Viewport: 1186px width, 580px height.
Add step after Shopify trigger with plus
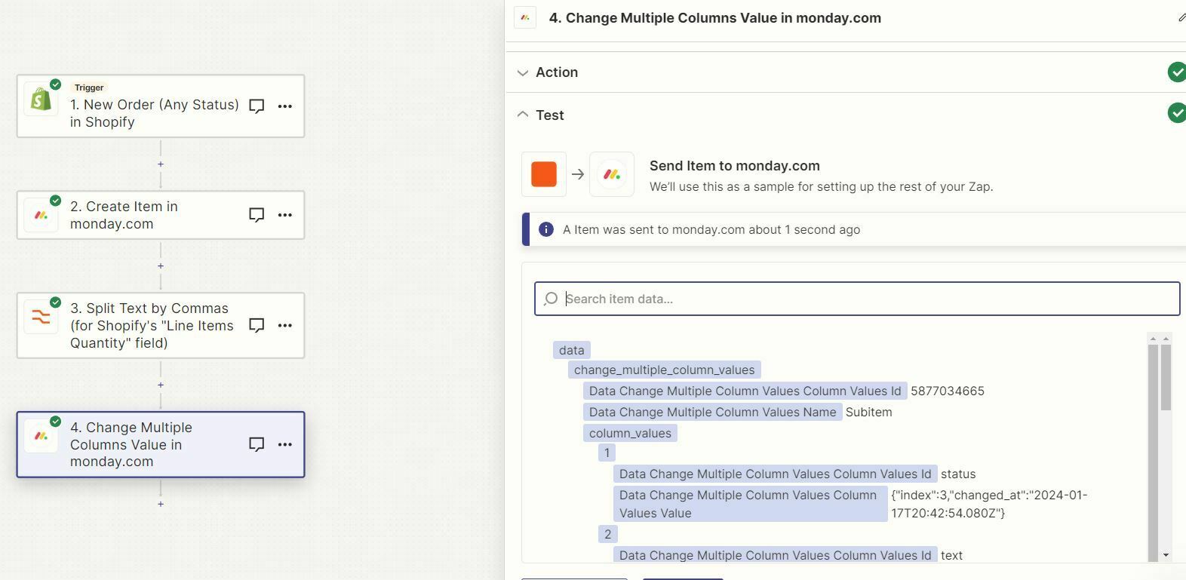161,164
